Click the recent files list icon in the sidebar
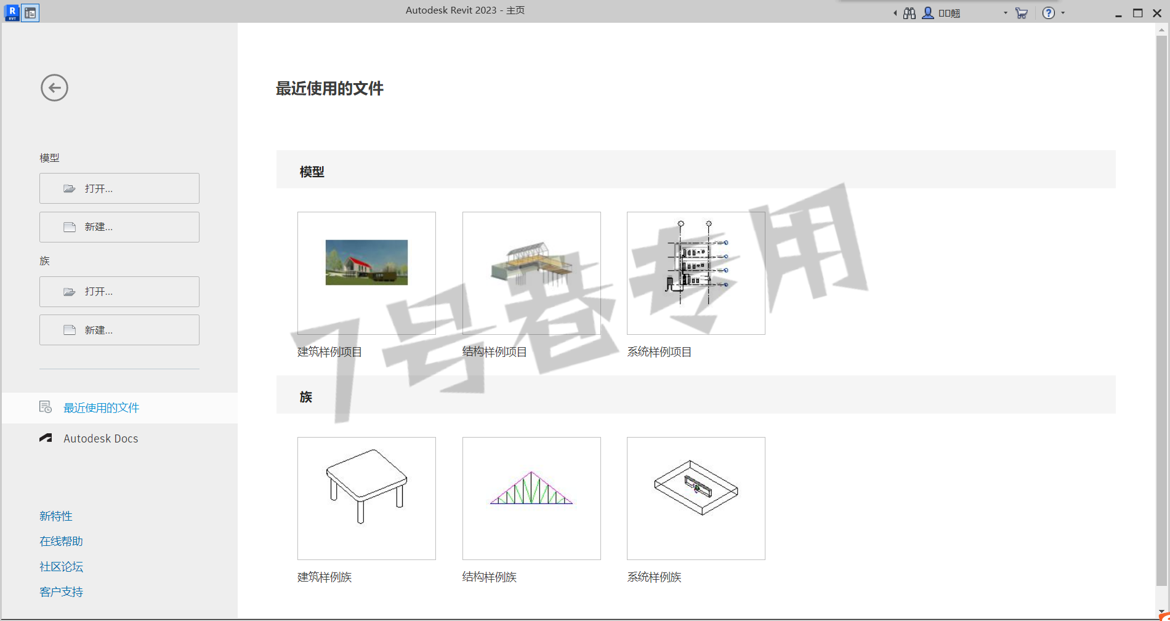The height and width of the screenshot is (621, 1170). tap(46, 407)
